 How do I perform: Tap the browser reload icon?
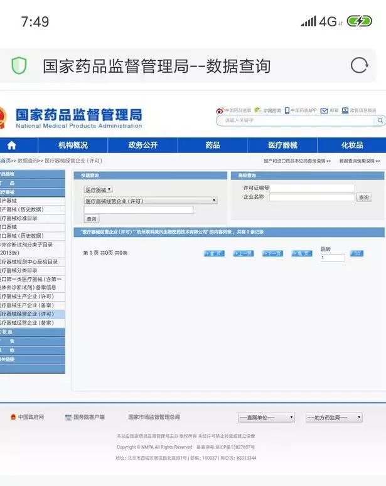point(359,65)
